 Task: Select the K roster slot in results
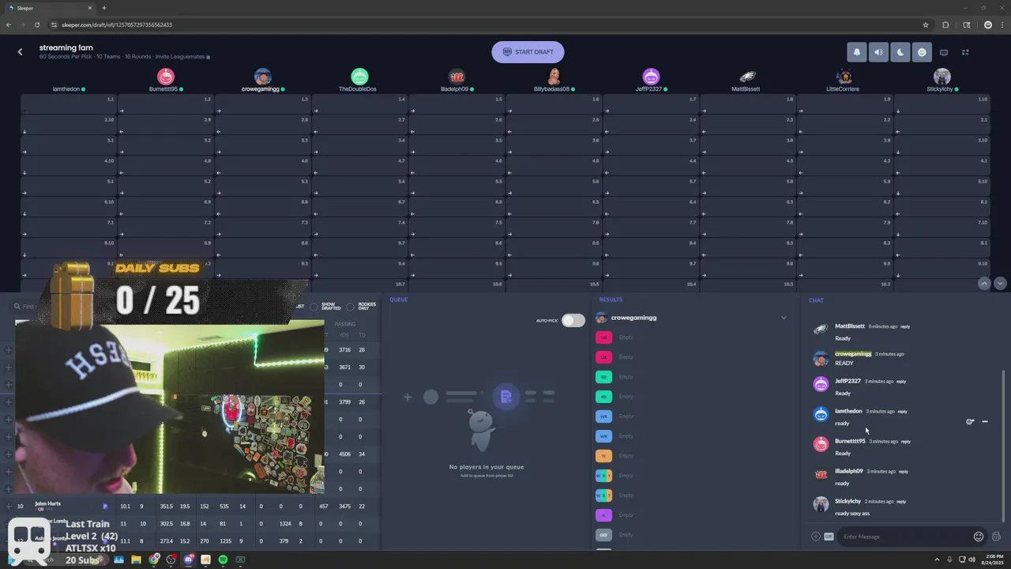pyautogui.click(x=603, y=515)
